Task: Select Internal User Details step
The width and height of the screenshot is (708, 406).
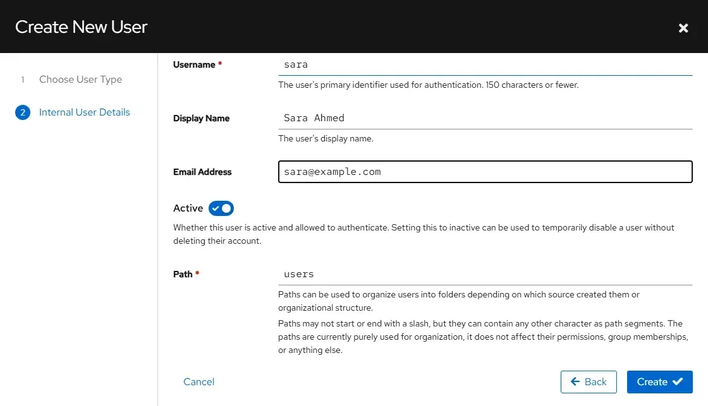Action: pos(85,112)
